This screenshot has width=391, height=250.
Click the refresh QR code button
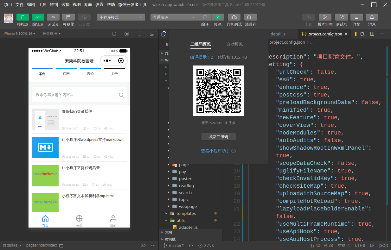tap(219, 137)
